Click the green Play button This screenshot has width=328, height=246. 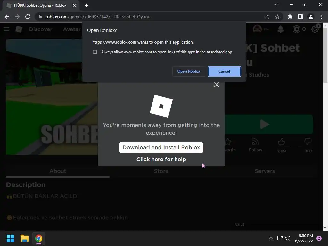tap(269, 124)
